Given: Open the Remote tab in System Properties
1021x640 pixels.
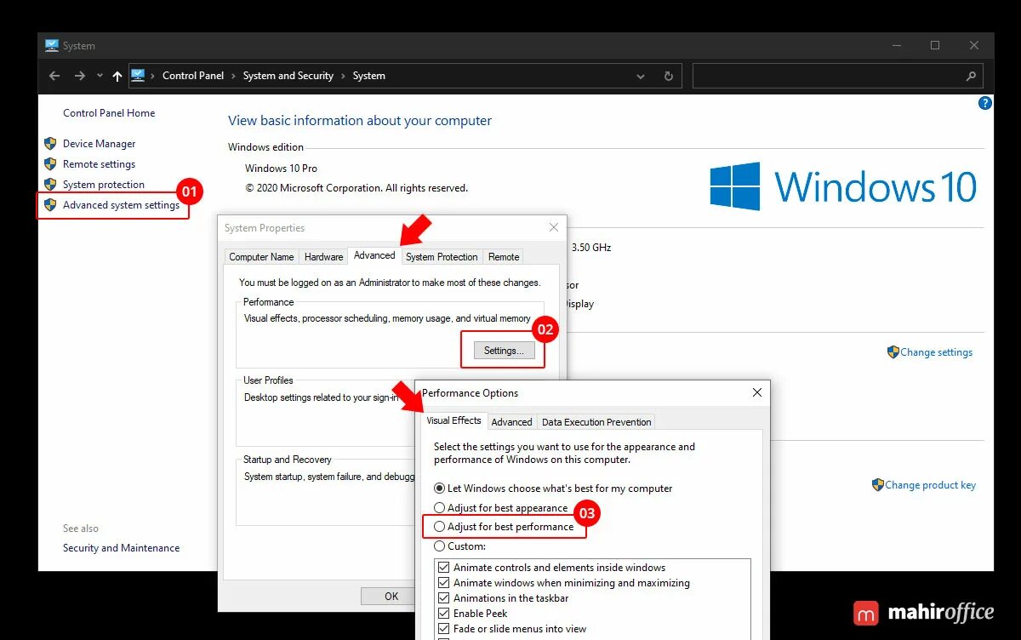Looking at the screenshot, I should coord(504,257).
